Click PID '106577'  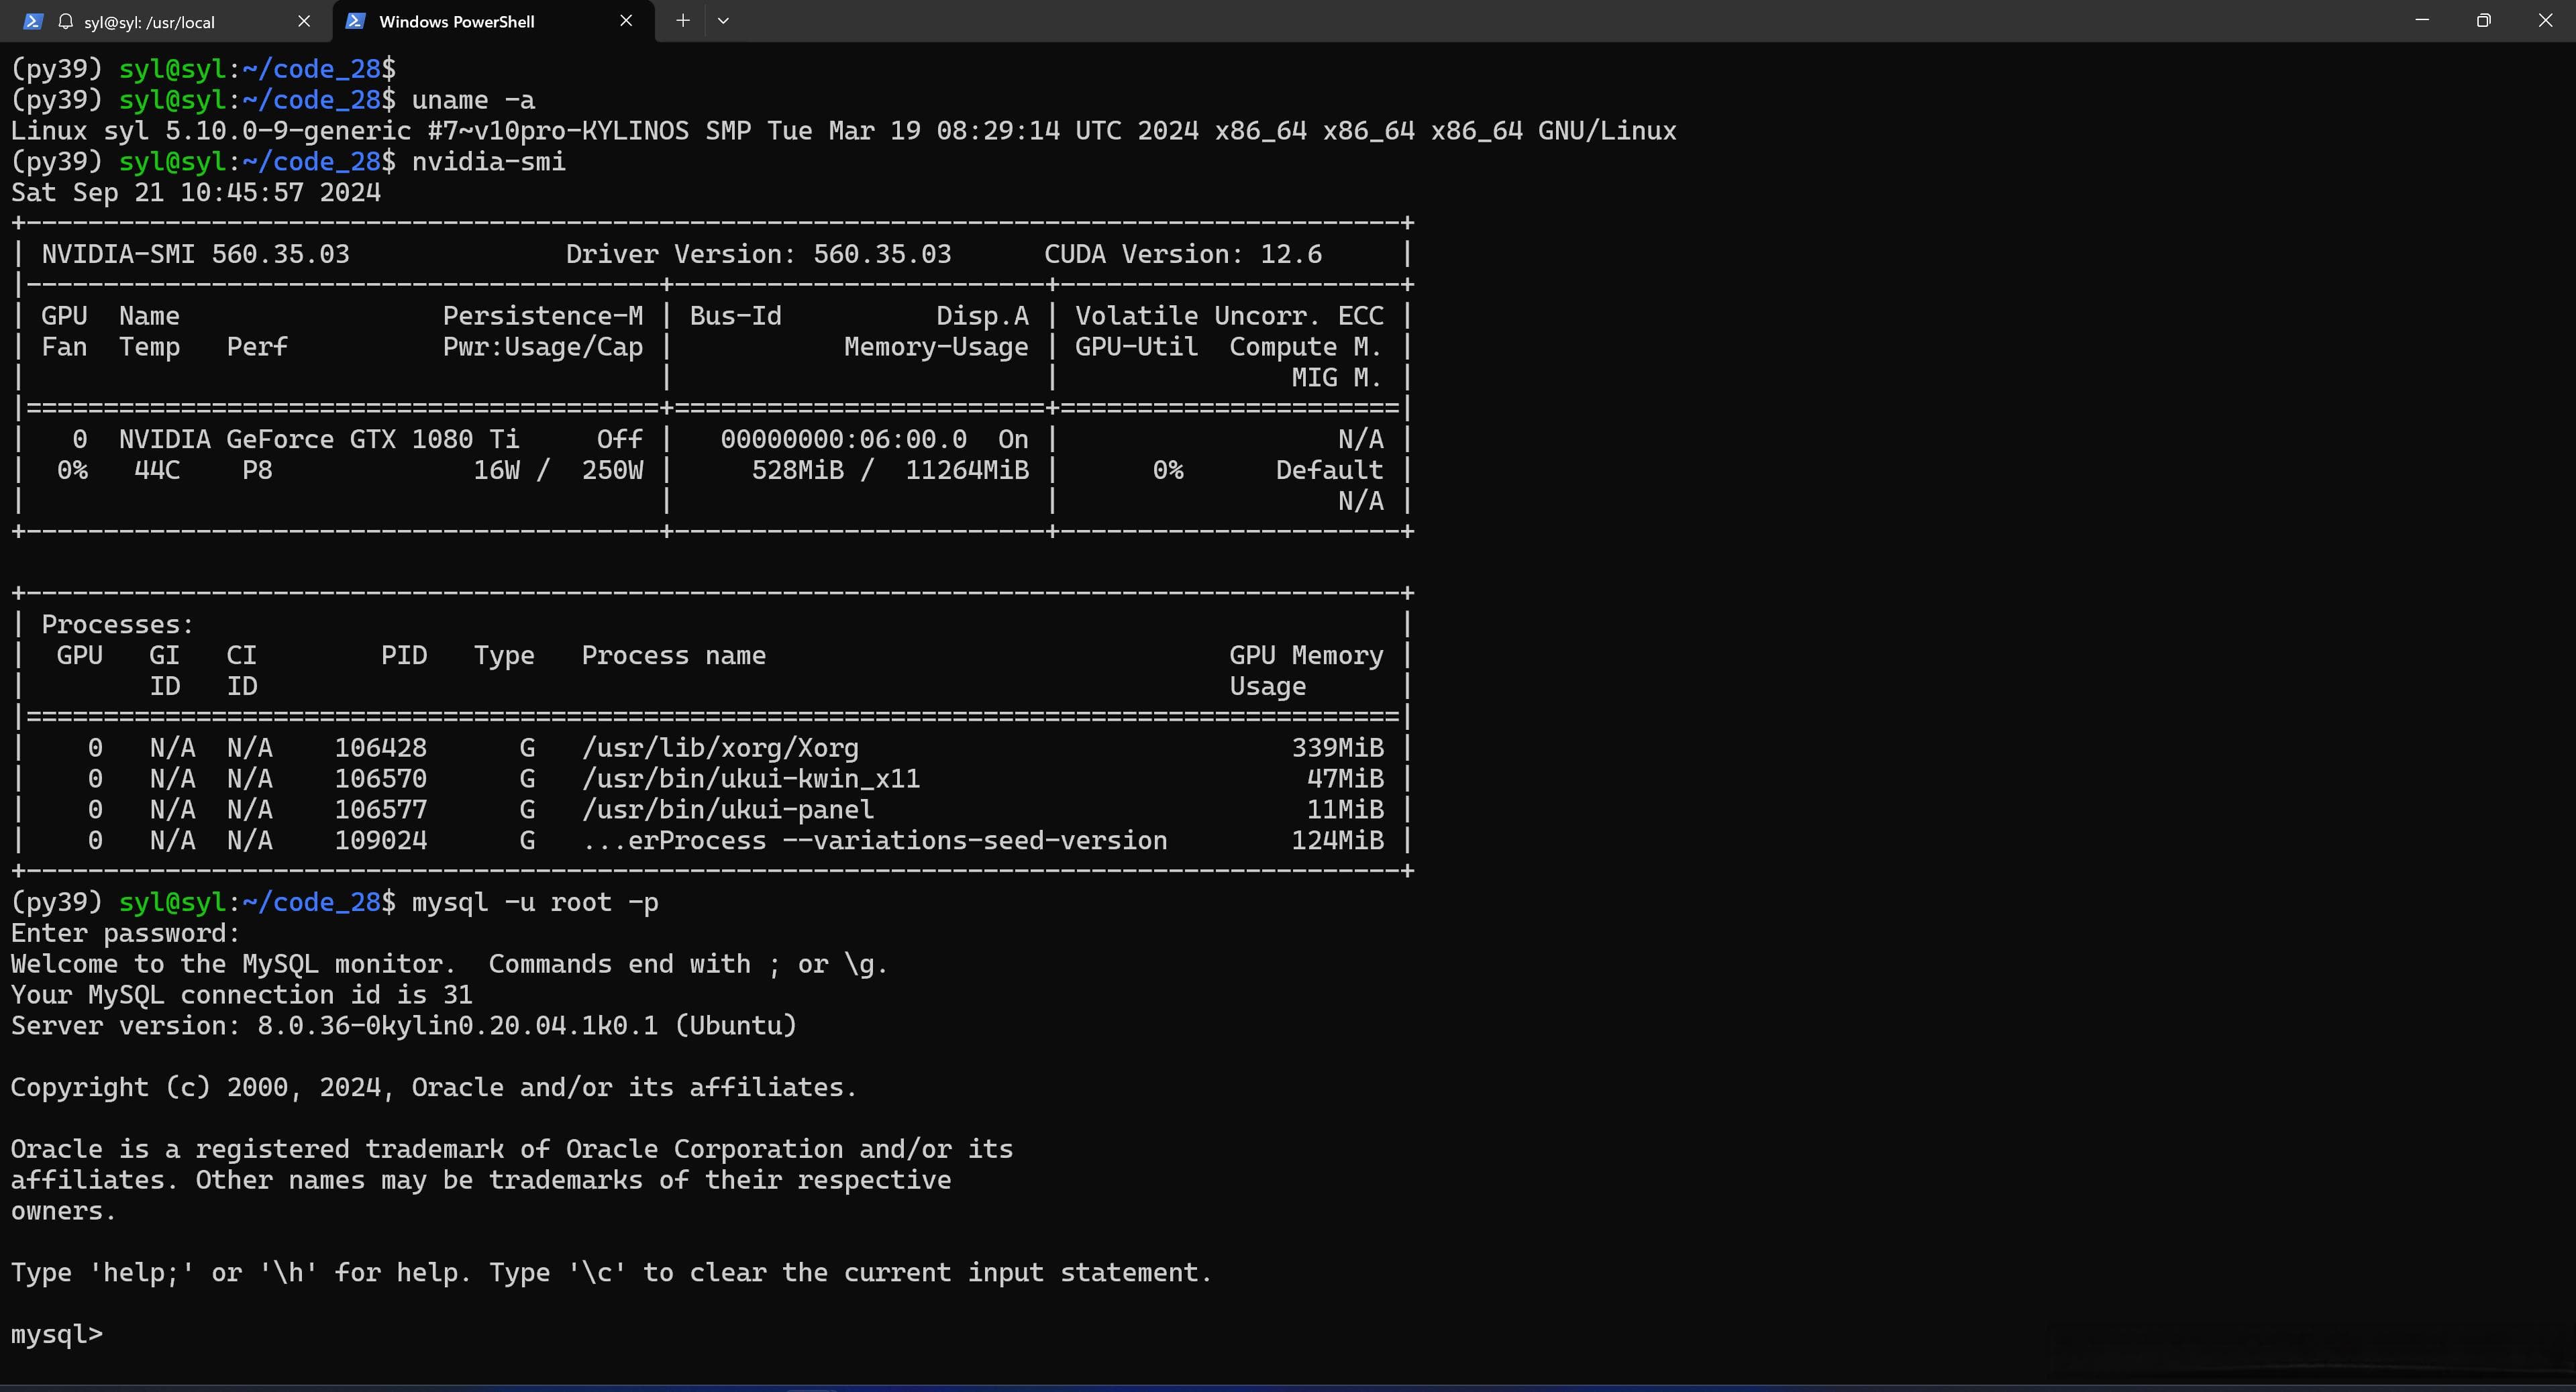pos(381,810)
